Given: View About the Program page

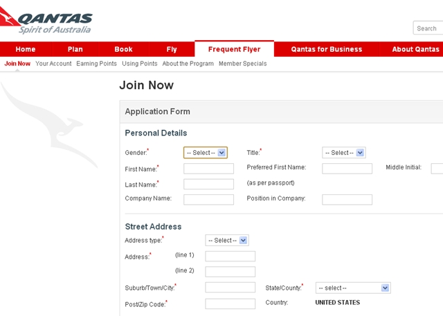Looking at the screenshot, I should [x=188, y=64].
